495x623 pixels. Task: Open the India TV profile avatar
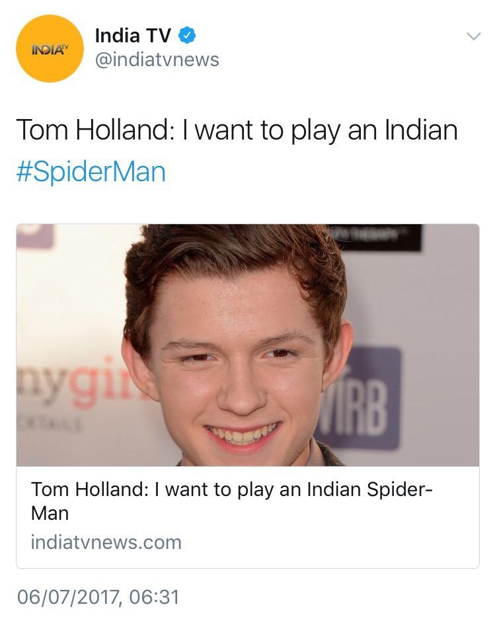tap(49, 50)
